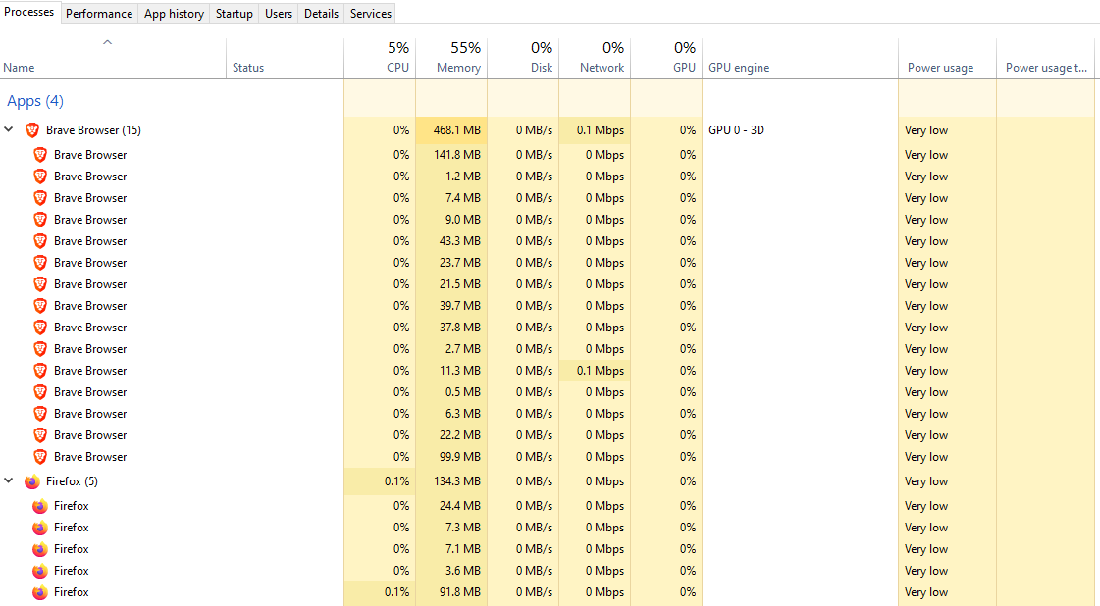Click Brave icon in the 11.3 MB row
1100x606 pixels.
point(40,371)
